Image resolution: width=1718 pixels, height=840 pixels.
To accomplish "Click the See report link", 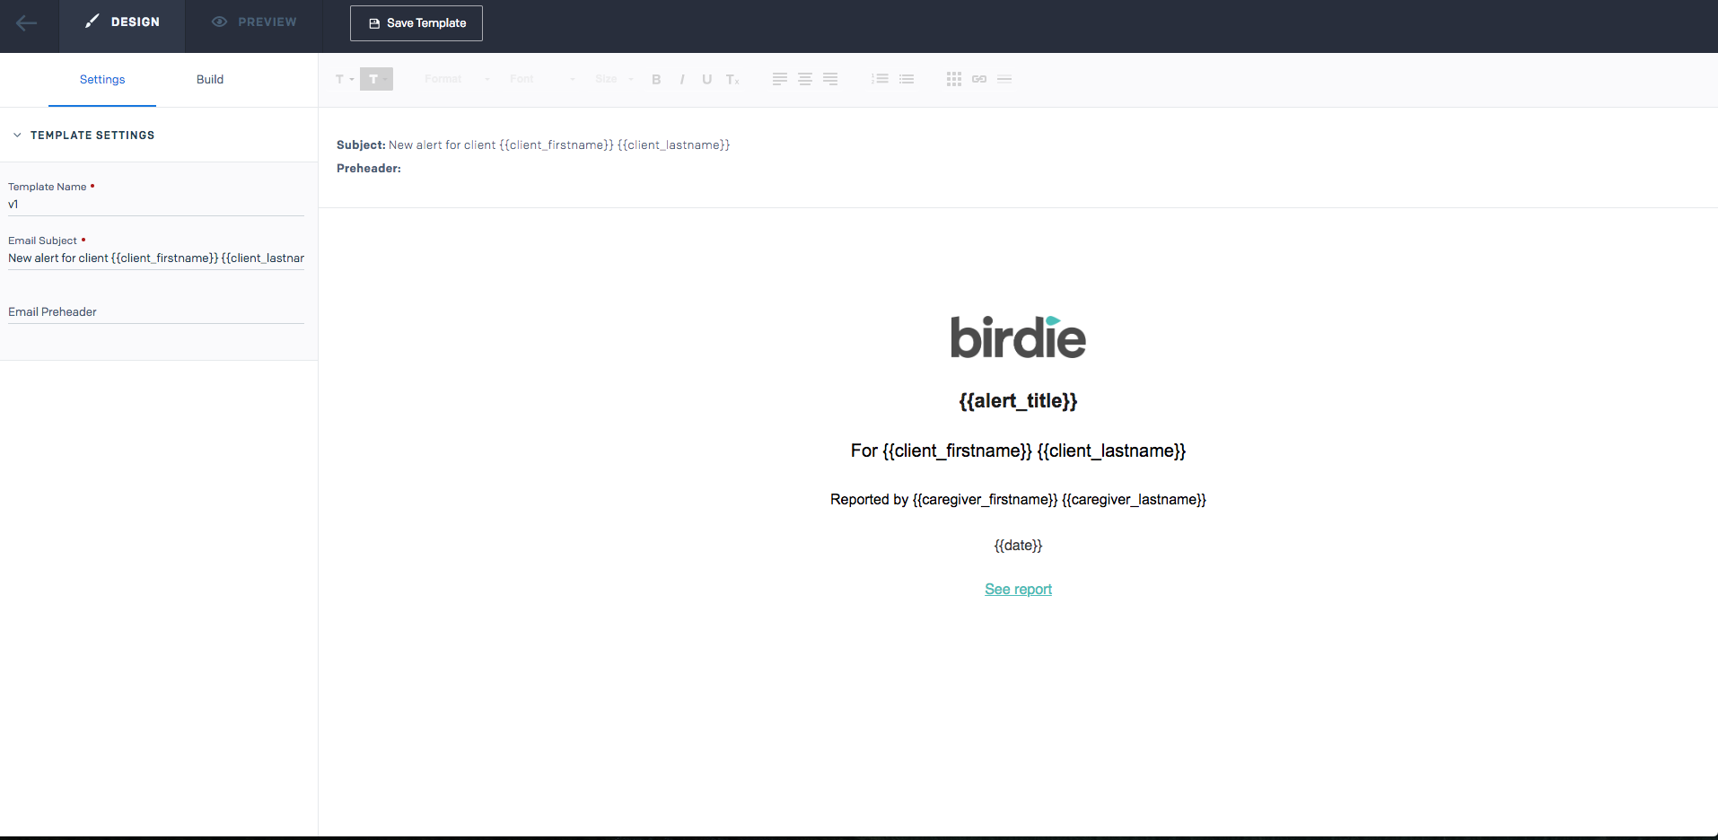I will 1018,590.
